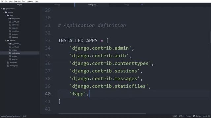Change Python grammar in status bar
Screen dimensions: 211x118
tap(188, 116)
